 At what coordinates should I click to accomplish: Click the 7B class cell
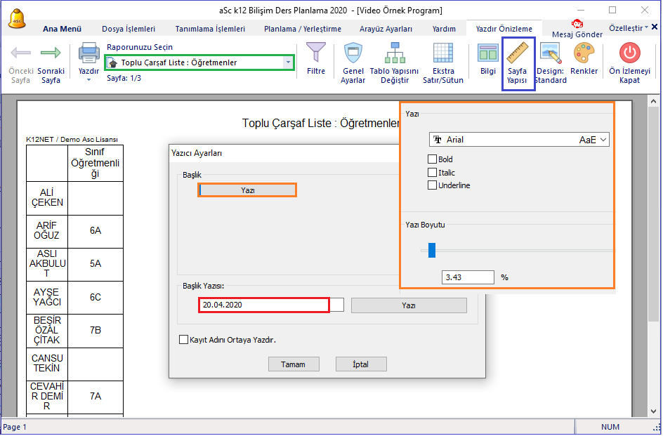(x=96, y=330)
